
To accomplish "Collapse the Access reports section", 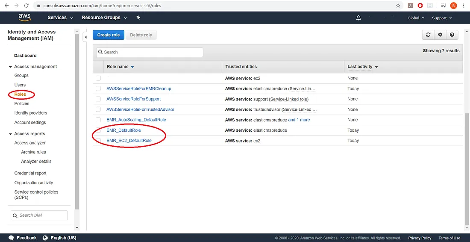I will (x=11, y=134).
